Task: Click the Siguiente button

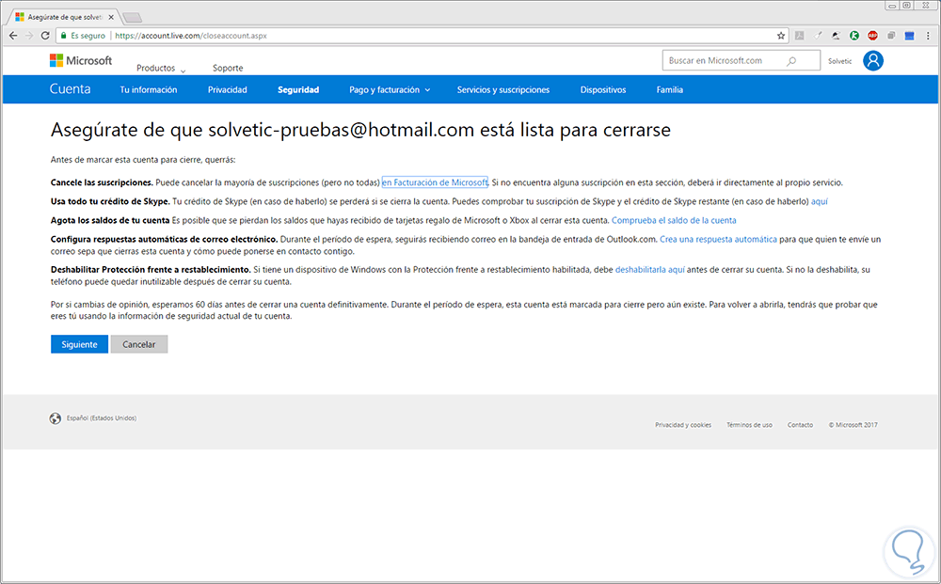Action: point(79,344)
